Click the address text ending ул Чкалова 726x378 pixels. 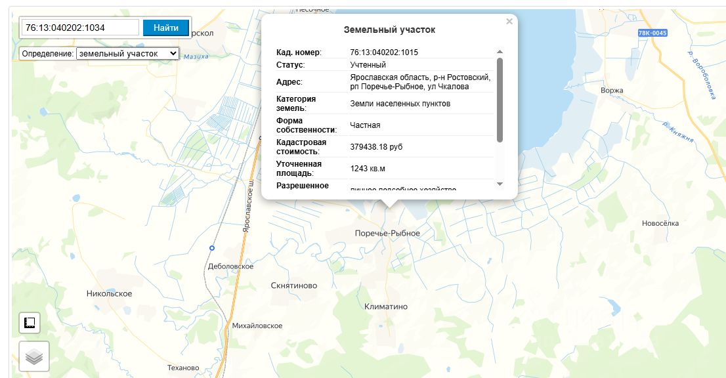pos(420,82)
